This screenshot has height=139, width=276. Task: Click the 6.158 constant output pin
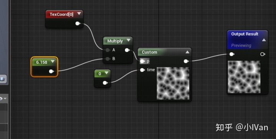tap(51, 71)
